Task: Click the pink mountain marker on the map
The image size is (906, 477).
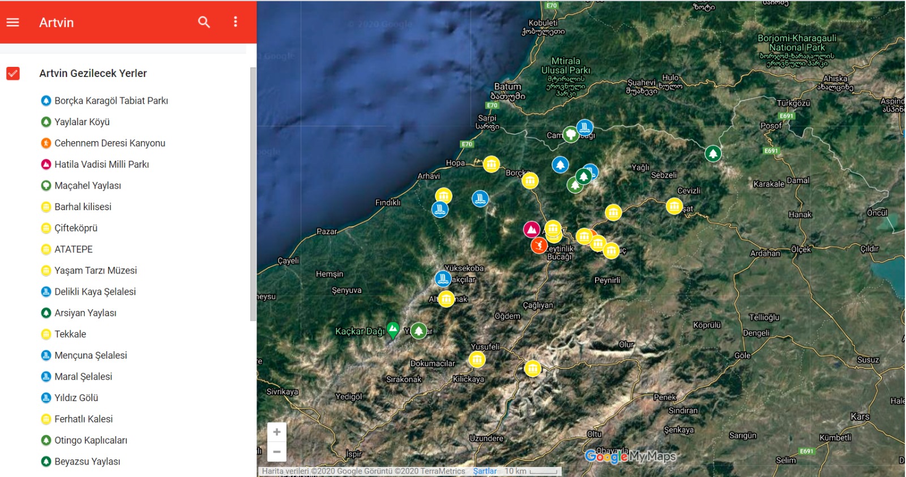Action: point(531,229)
